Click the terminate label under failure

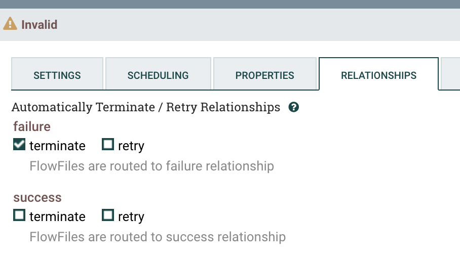pos(58,146)
